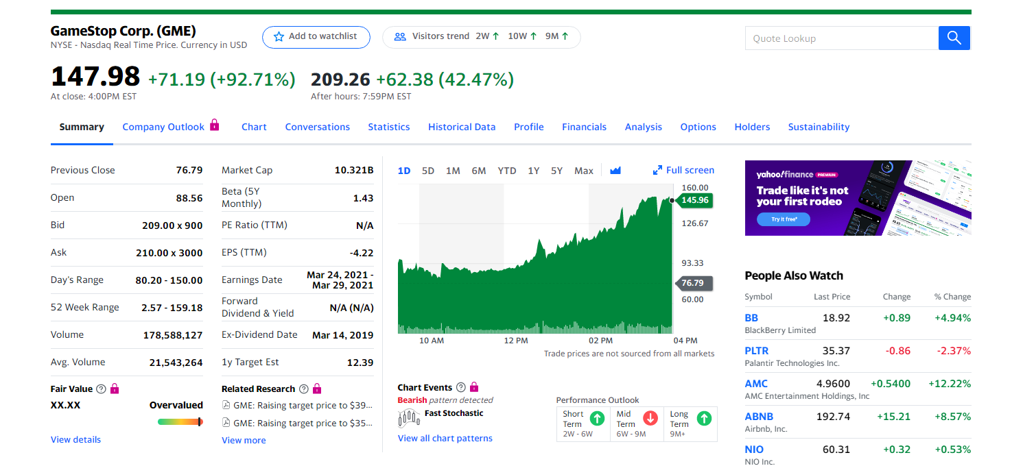The height and width of the screenshot is (466, 1023).
Task: Click the Try it free ad button
Action: coord(784,219)
